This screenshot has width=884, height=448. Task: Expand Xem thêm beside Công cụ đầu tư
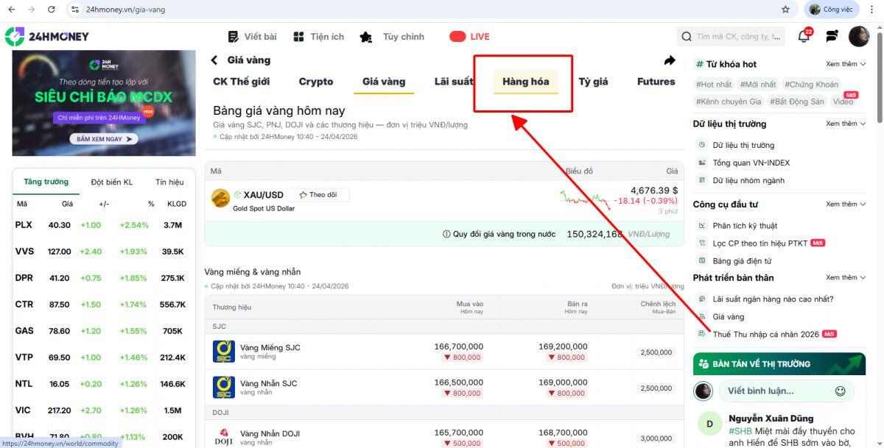click(x=845, y=204)
